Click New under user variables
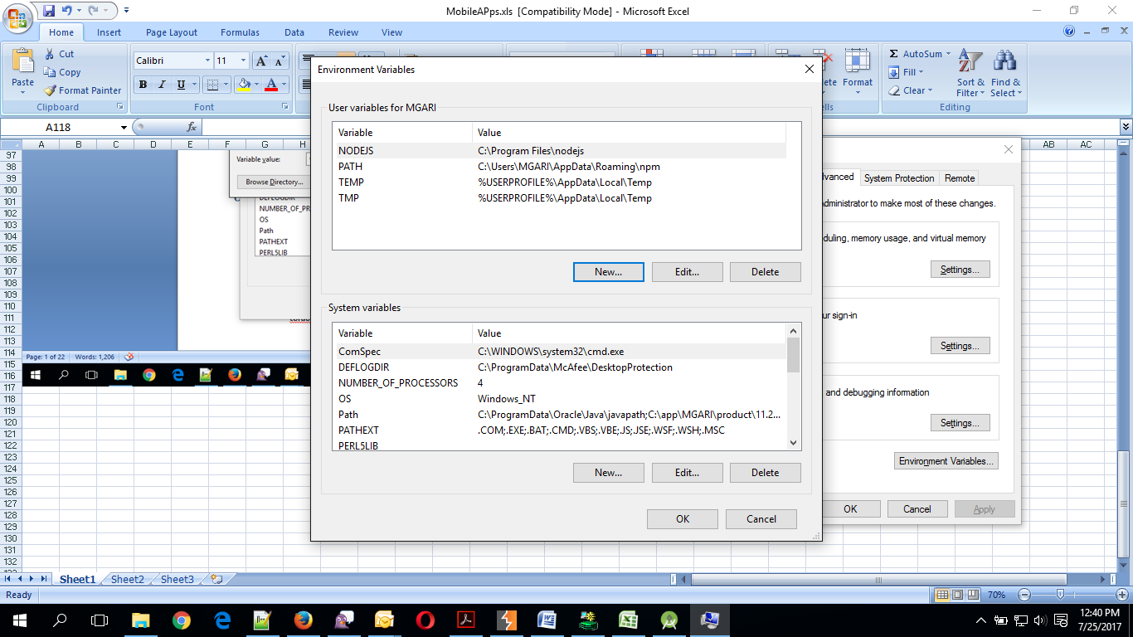 pyautogui.click(x=608, y=272)
